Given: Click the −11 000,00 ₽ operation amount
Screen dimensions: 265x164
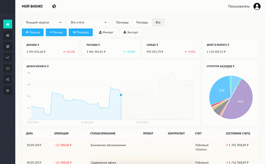Looking at the screenshot, I should [x=63, y=145].
